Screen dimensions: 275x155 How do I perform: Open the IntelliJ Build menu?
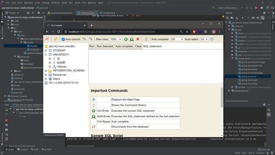[64, 3]
